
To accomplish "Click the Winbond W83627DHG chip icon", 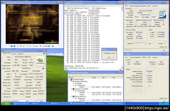I will [x=73, y=81].
